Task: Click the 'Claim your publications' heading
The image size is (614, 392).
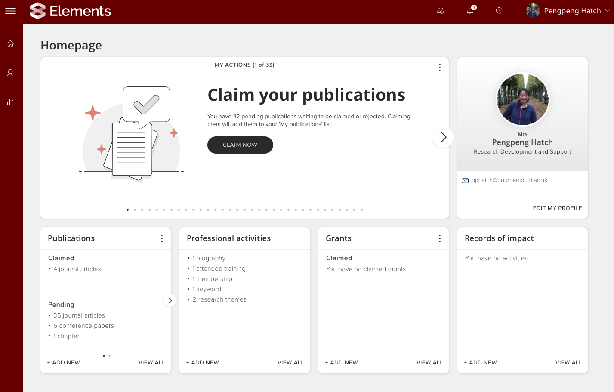Action: click(x=306, y=95)
